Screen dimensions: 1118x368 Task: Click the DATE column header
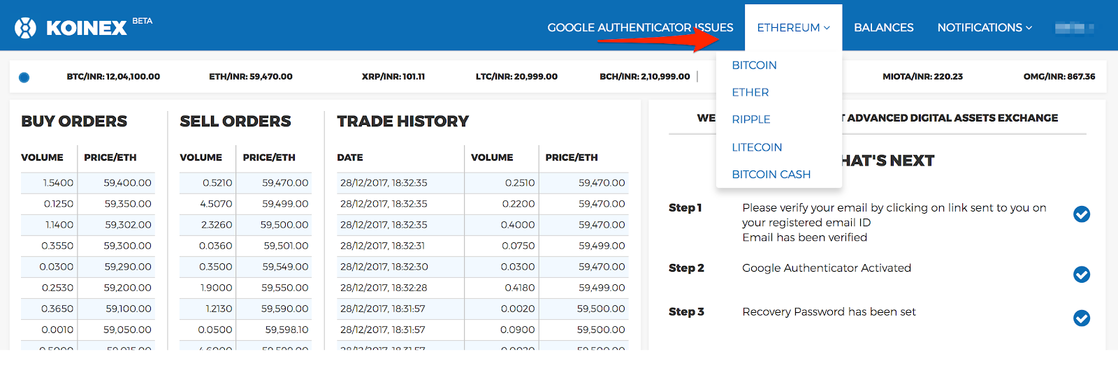pyautogui.click(x=350, y=158)
